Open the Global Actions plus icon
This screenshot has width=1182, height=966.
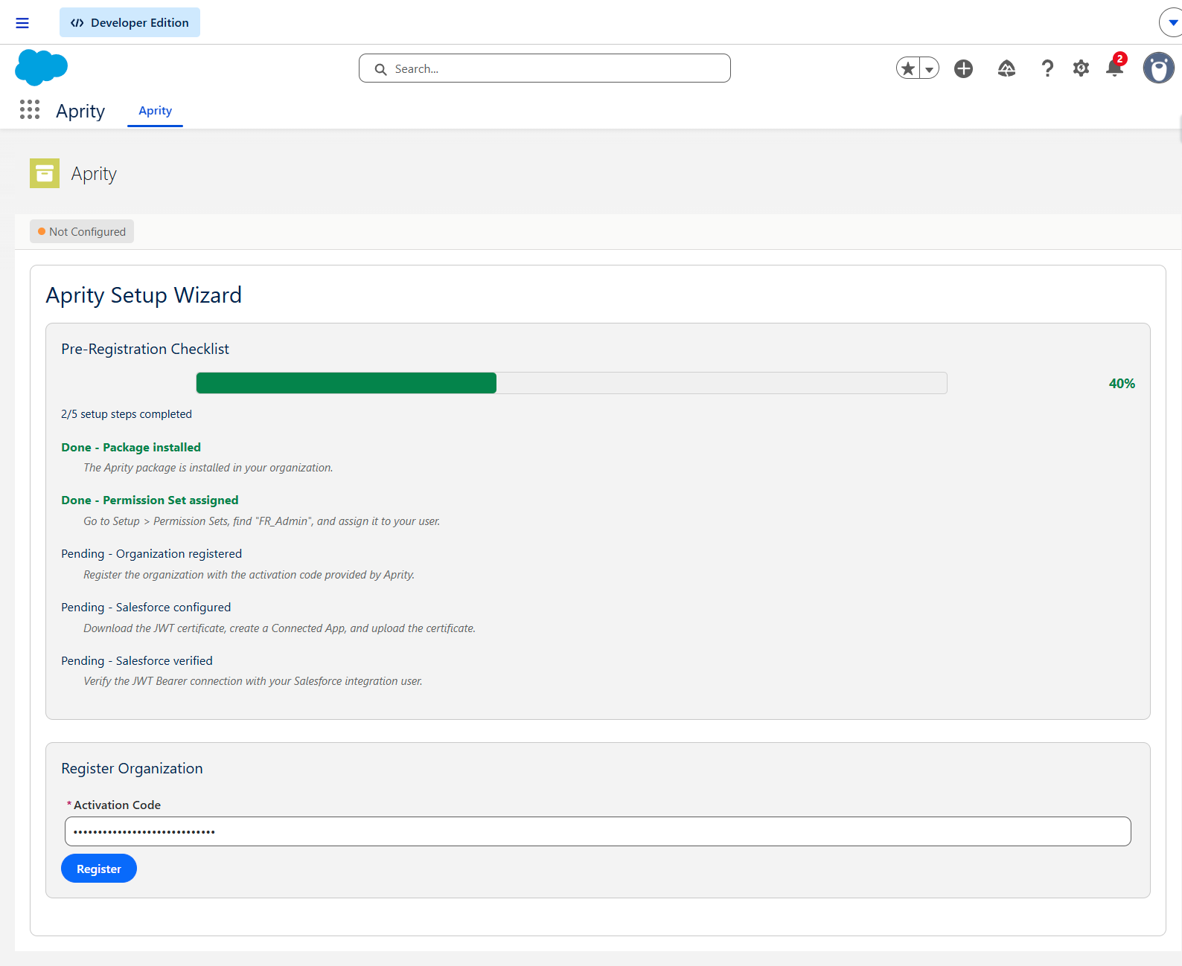click(964, 68)
